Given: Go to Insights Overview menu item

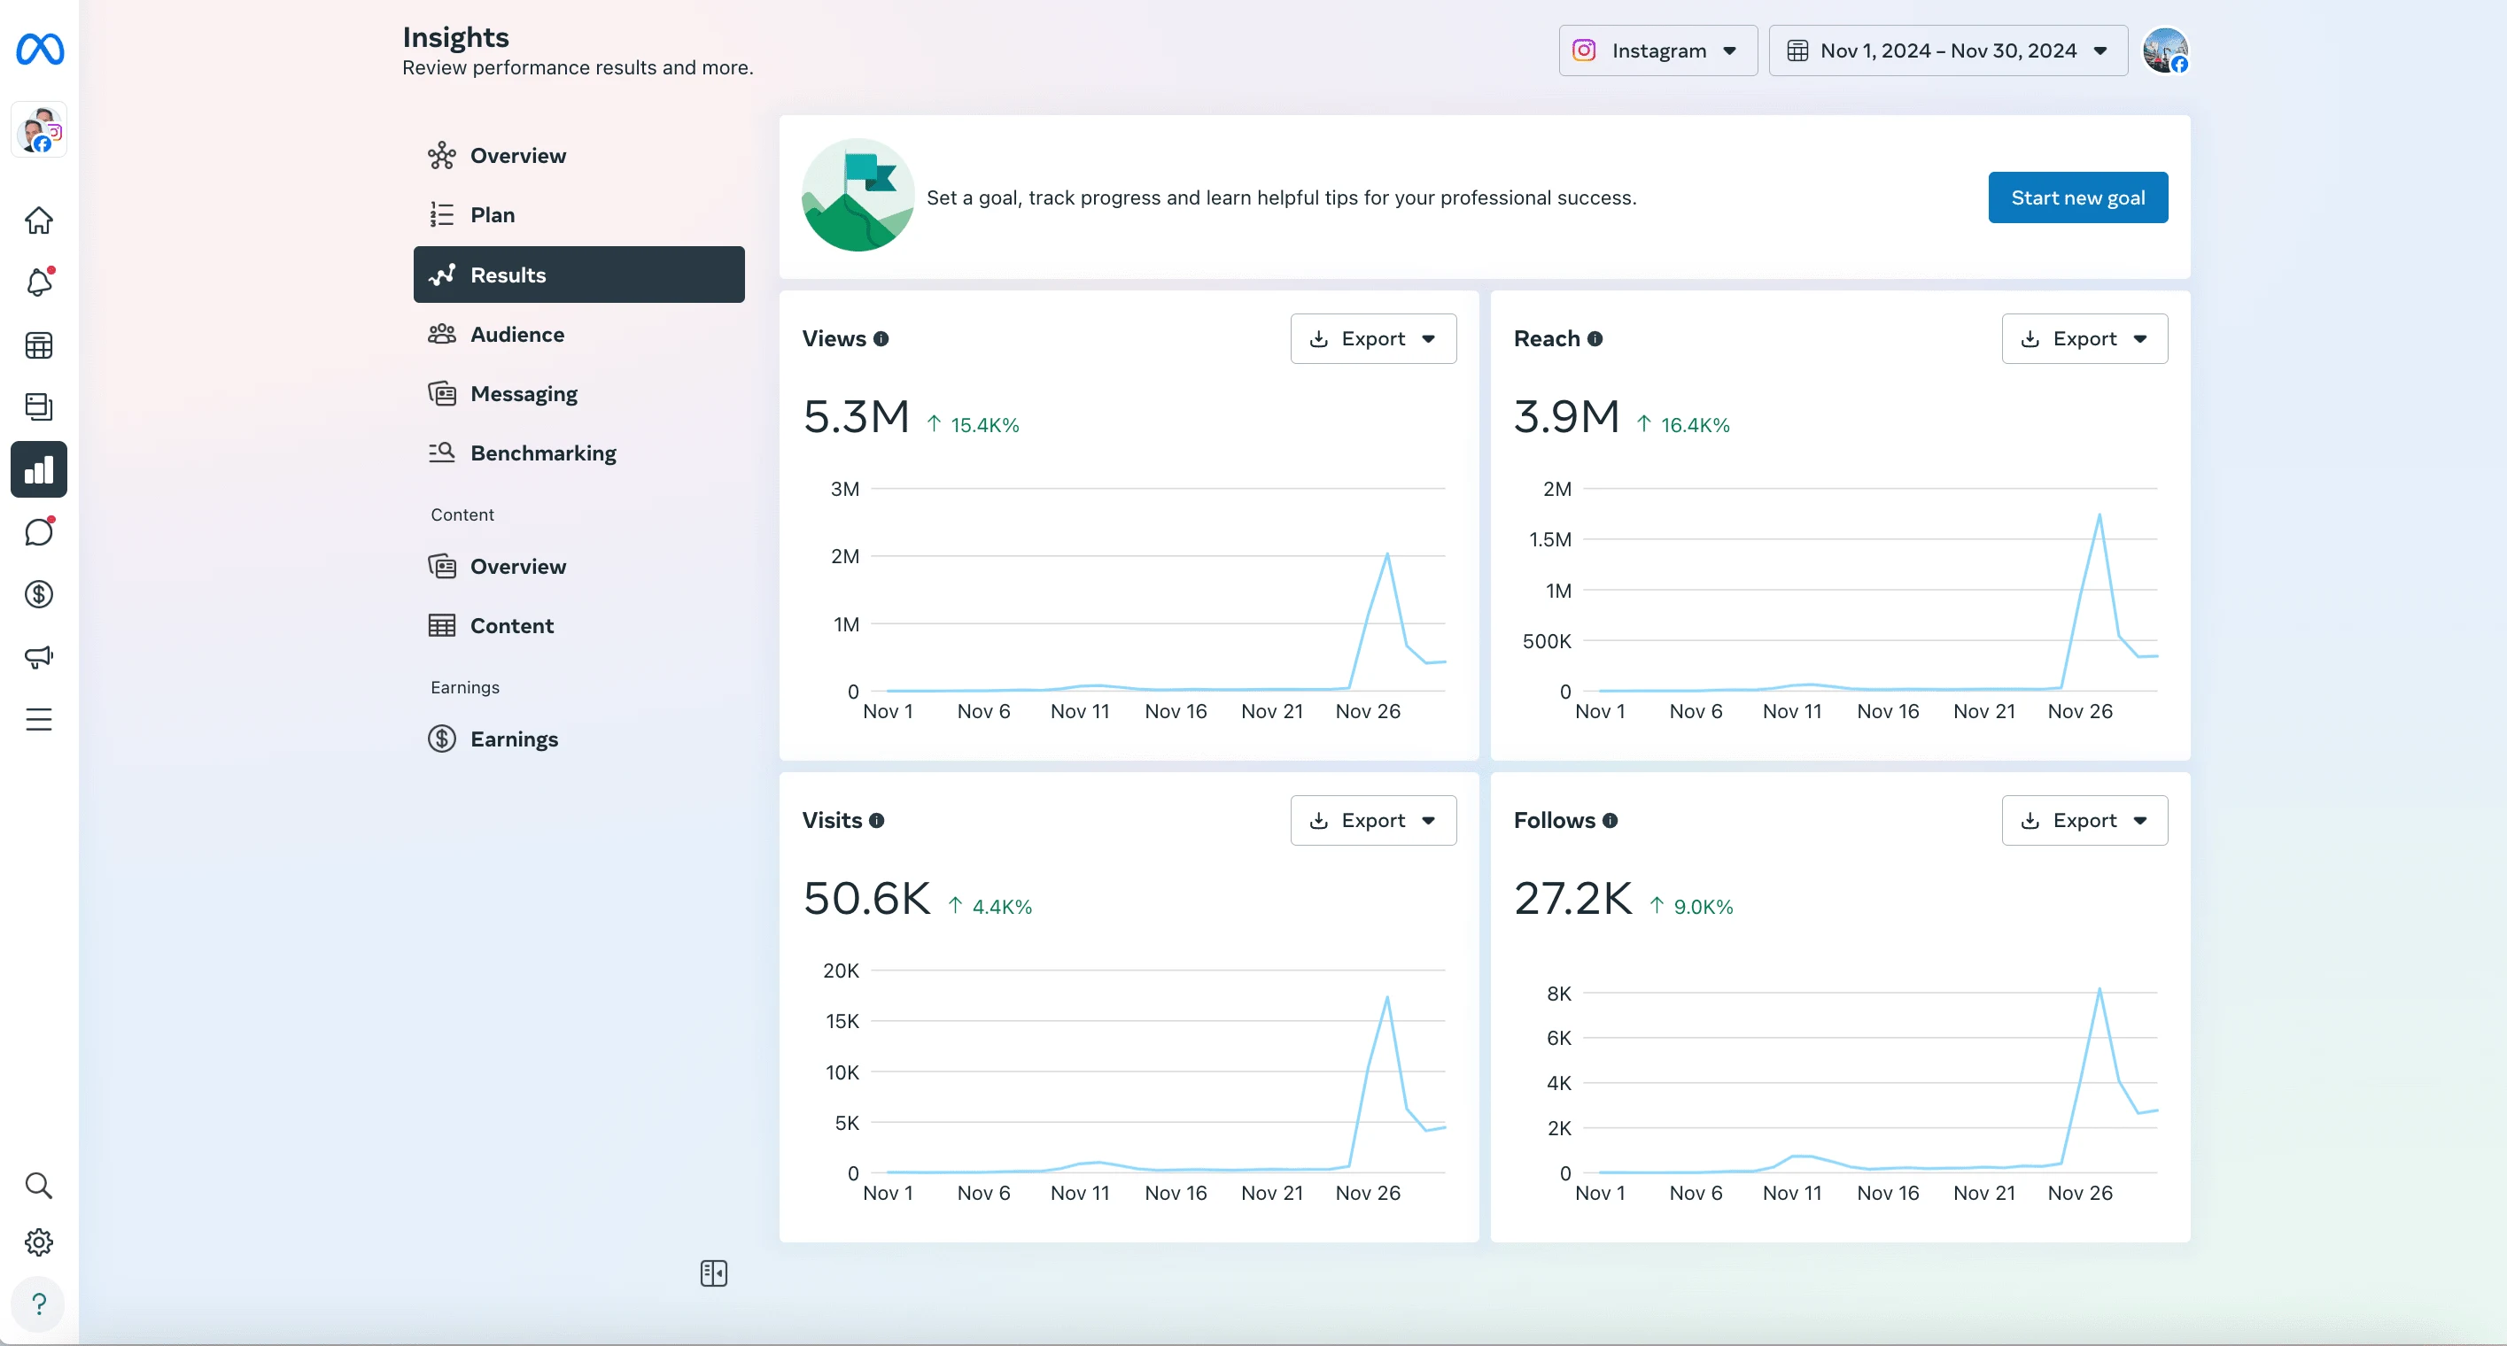Looking at the screenshot, I should tap(579, 156).
